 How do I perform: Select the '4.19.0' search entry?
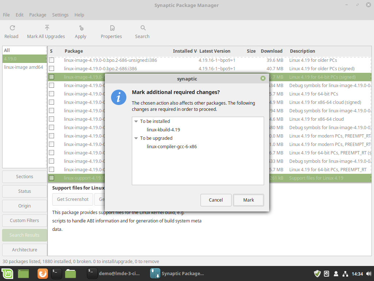pos(24,59)
